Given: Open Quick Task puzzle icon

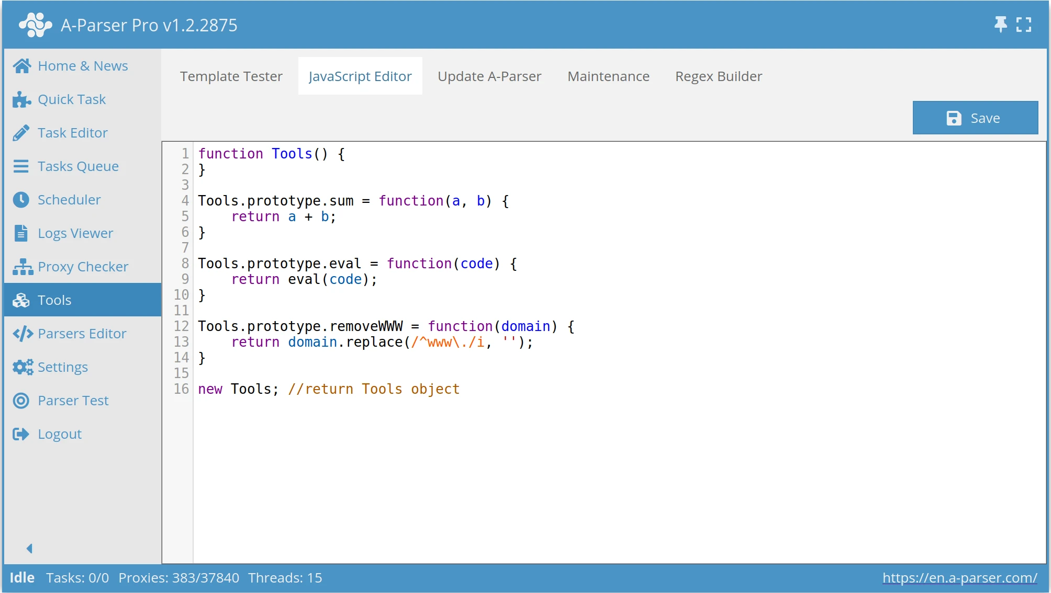Looking at the screenshot, I should coord(22,99).
